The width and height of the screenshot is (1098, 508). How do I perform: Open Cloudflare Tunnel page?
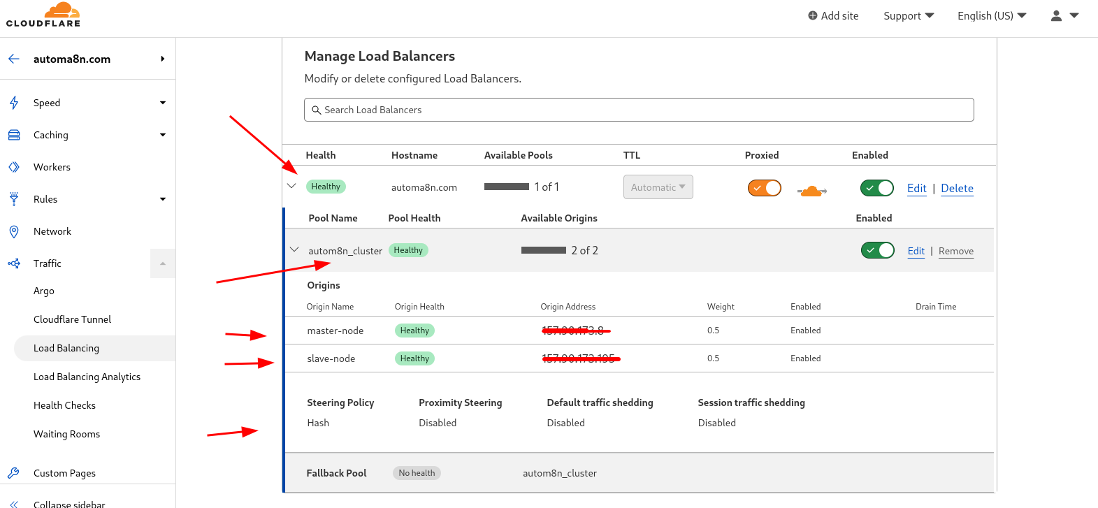[x=73, y=319]
